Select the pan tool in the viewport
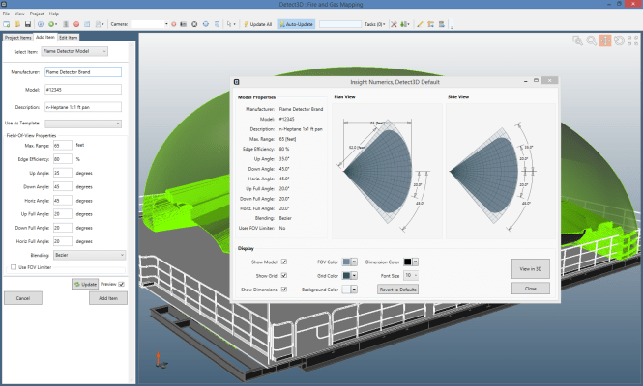 point(604,41)
